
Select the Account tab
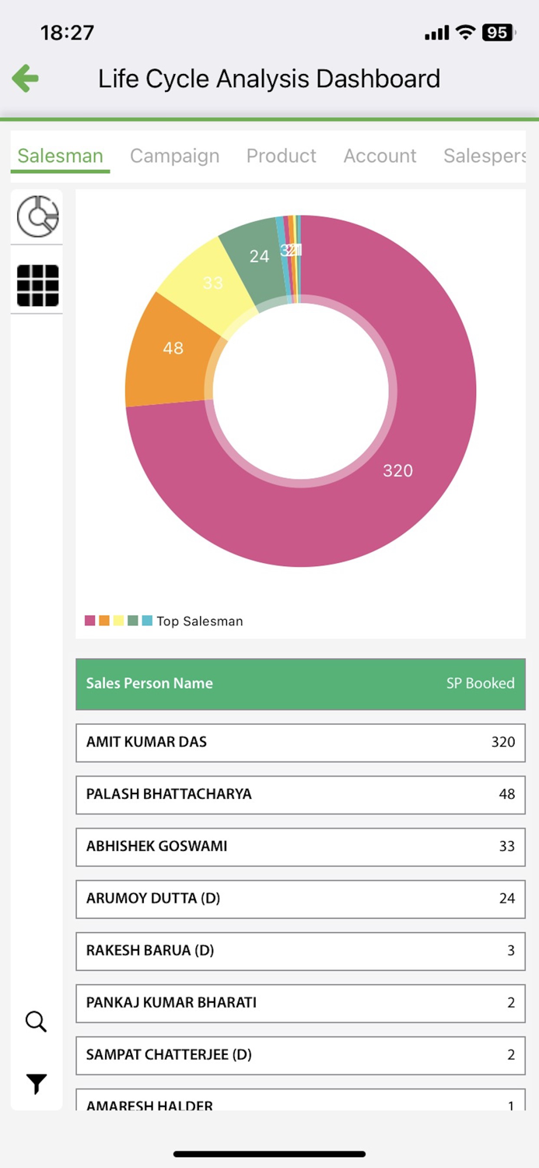tap(380, 156)
